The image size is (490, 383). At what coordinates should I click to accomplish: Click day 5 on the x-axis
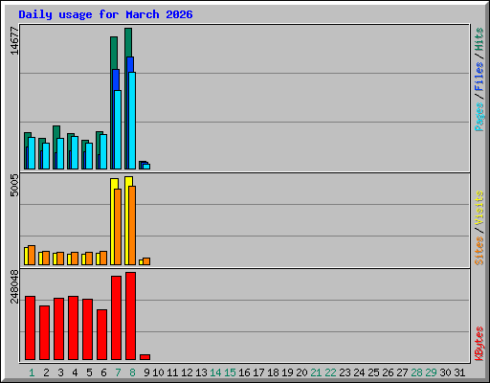pos(89,372)
